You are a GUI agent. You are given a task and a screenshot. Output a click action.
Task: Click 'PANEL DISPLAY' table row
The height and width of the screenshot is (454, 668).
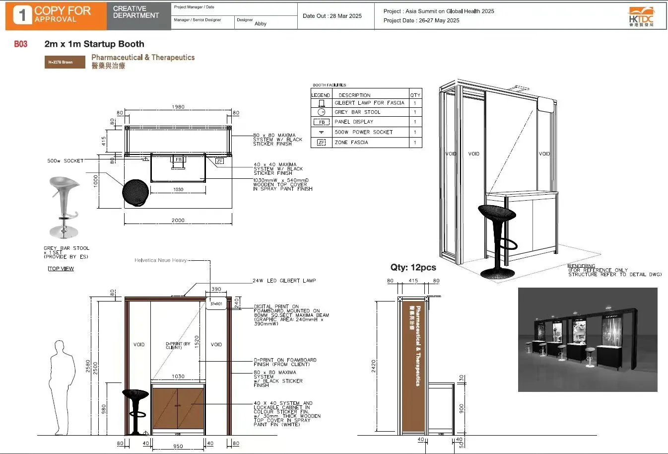click(366, 122)
